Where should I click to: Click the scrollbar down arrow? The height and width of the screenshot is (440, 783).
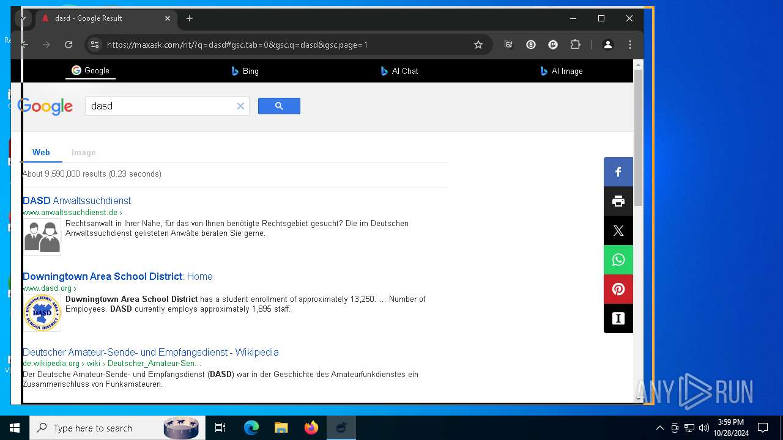click(639, 399)
